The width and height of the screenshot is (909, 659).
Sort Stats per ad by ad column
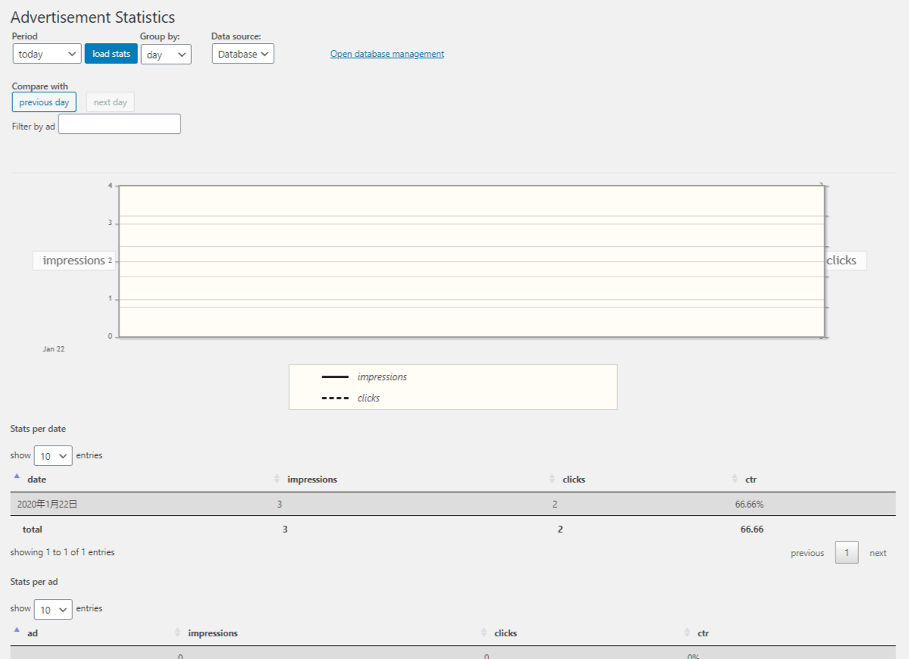33,633
